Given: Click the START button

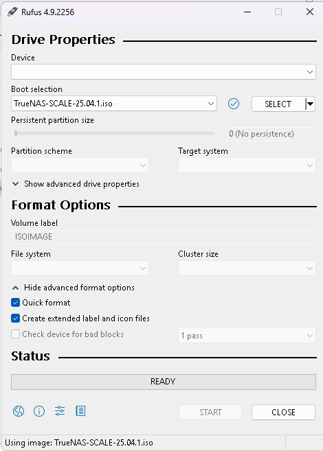Looking at the screenshot, I should pos(210,412).
